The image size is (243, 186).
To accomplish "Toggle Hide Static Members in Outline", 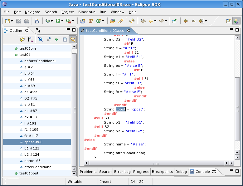I will coord(48,40).
